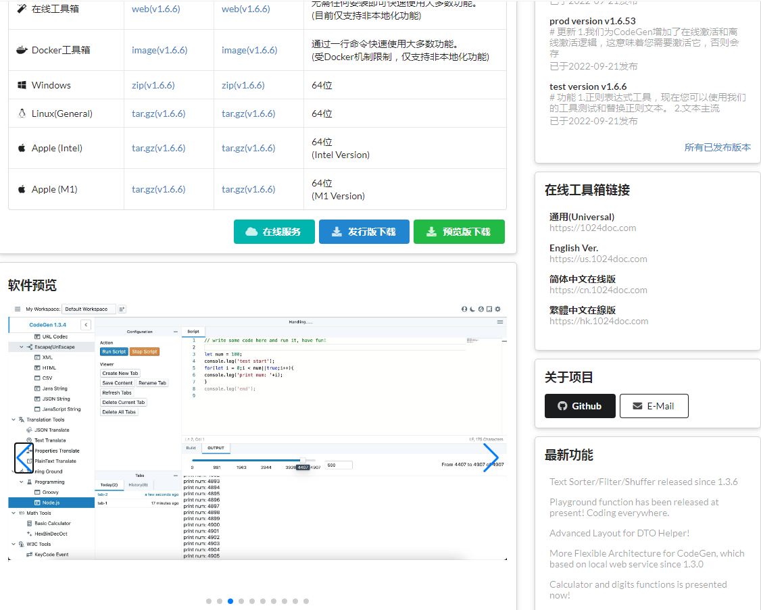Screen dimensions: 761x610
Task: Select the active blue carousel dot
Action: 230,601
